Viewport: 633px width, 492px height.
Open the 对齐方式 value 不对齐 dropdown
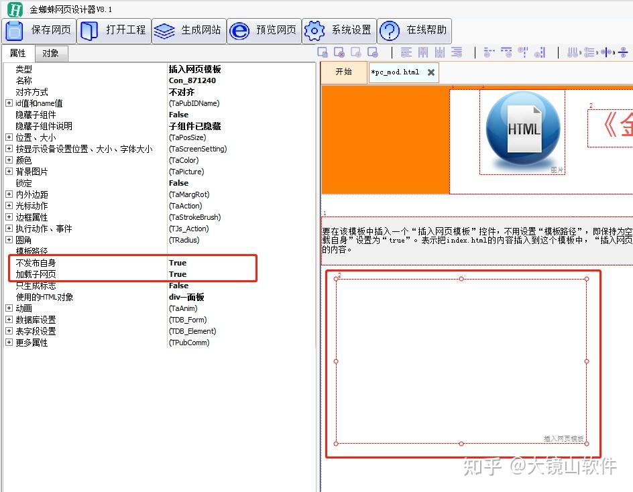[x=182, y=92]
